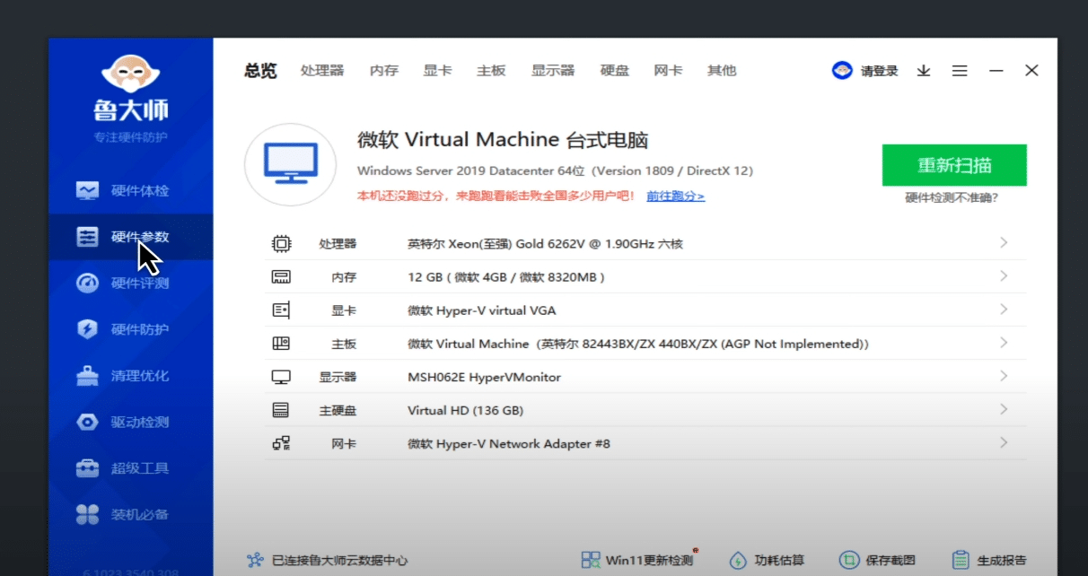Image resolution: width=1088 pixels, height=576 pixels.
Task: Switch to the 网卡 tab
Action: pyautogui.click(x=669, y=71)
